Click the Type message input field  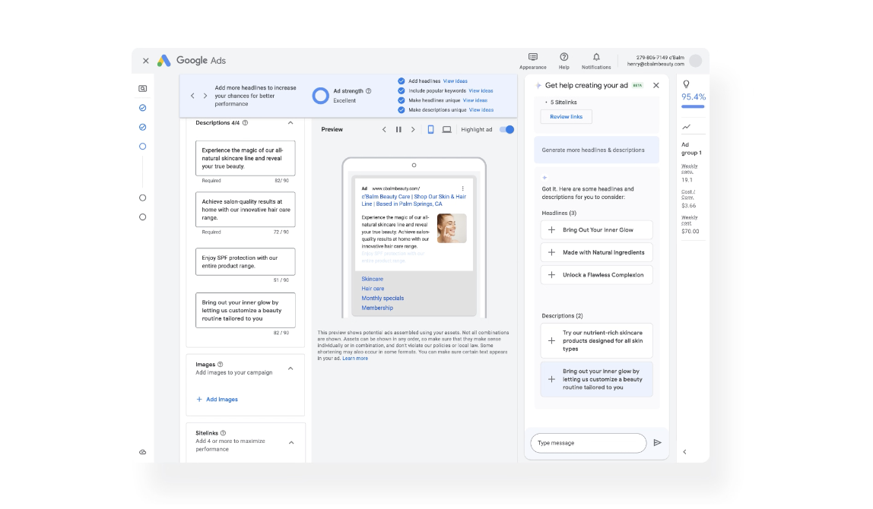[x=588, y=443]
